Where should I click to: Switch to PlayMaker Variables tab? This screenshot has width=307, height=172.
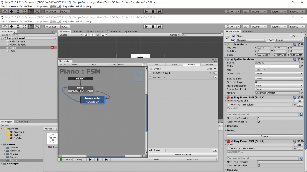(x=209, y=65)
